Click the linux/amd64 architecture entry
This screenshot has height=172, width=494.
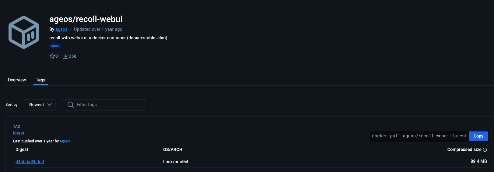[x=176, y=162]
